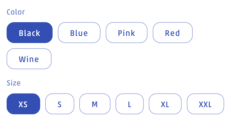The height and width of the screenshot is (123, 231).
Task: Change color to Wine
Action: (29, 59)
